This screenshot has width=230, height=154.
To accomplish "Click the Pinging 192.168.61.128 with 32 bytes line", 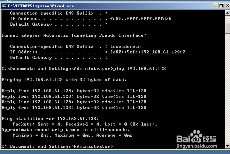I will [x=64, y=80].
